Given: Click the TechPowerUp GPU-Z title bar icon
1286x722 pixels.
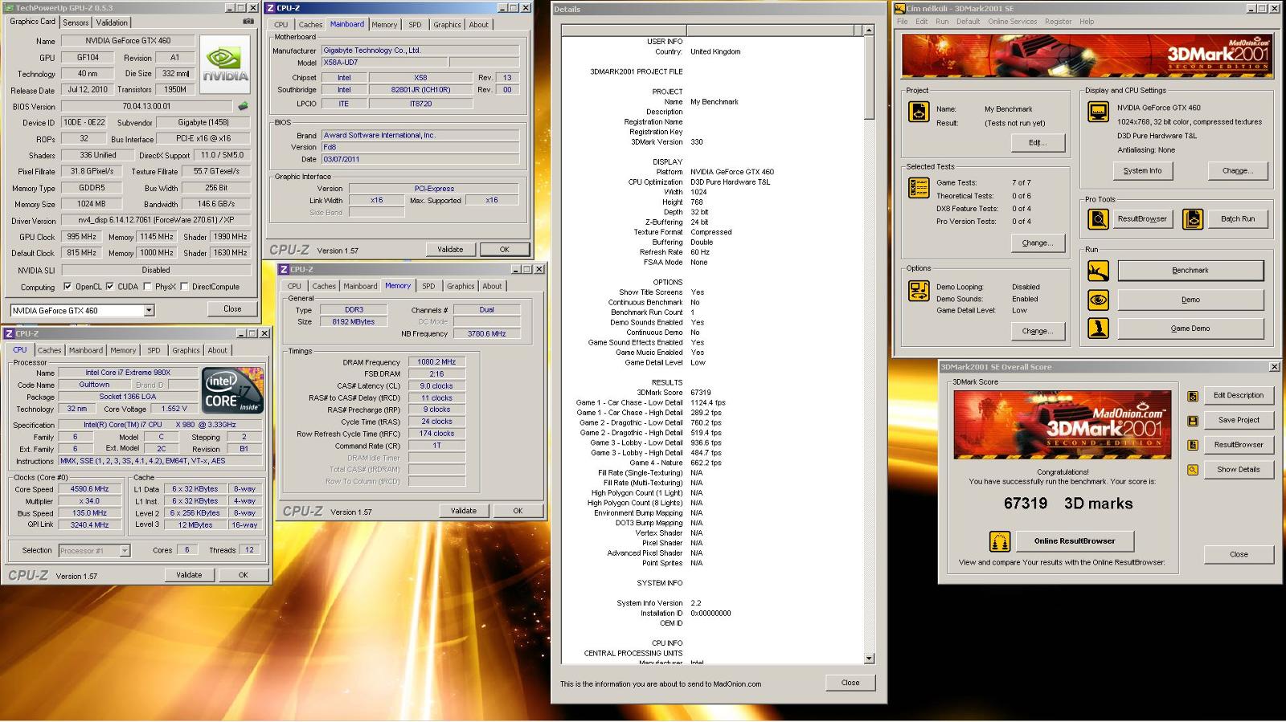Looking at the screenshot, I should tap(8, 7).
